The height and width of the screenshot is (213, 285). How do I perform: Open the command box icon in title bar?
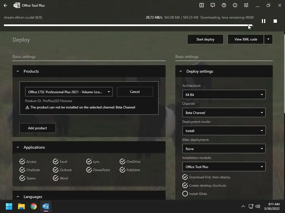pyautogui.click(x=202, y=5)
